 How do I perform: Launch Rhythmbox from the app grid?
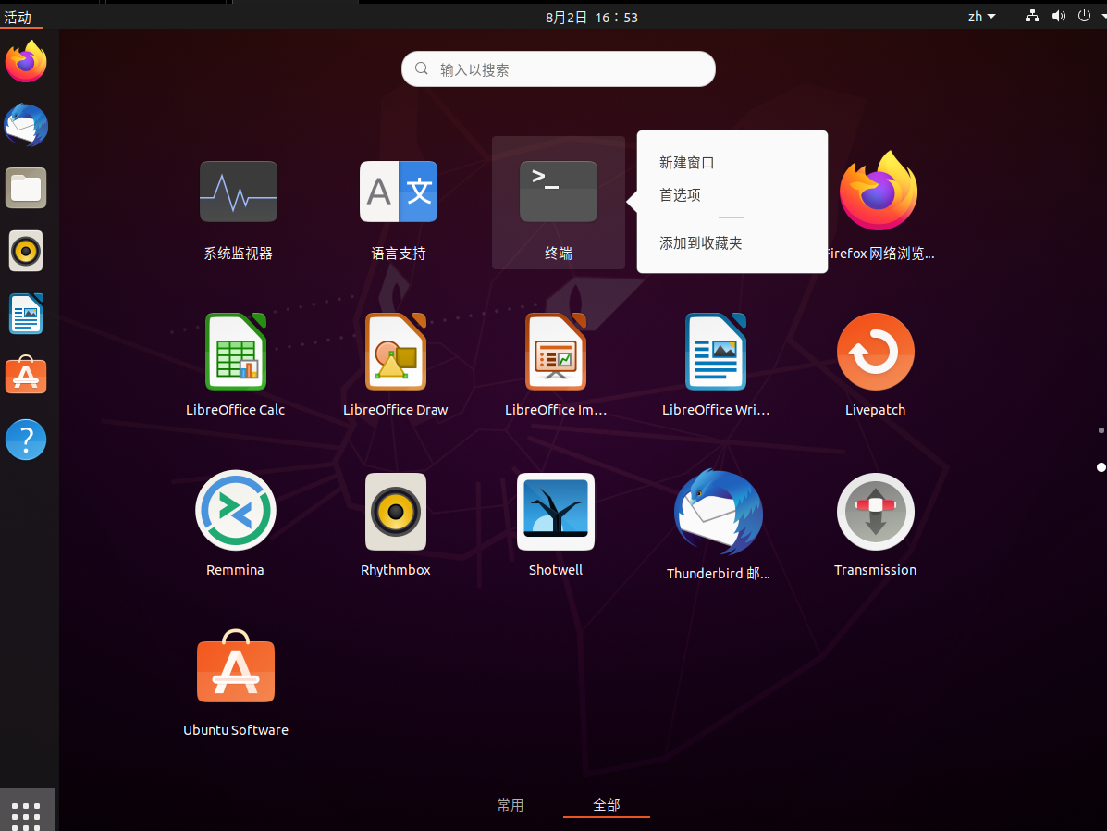coord(396,512)
